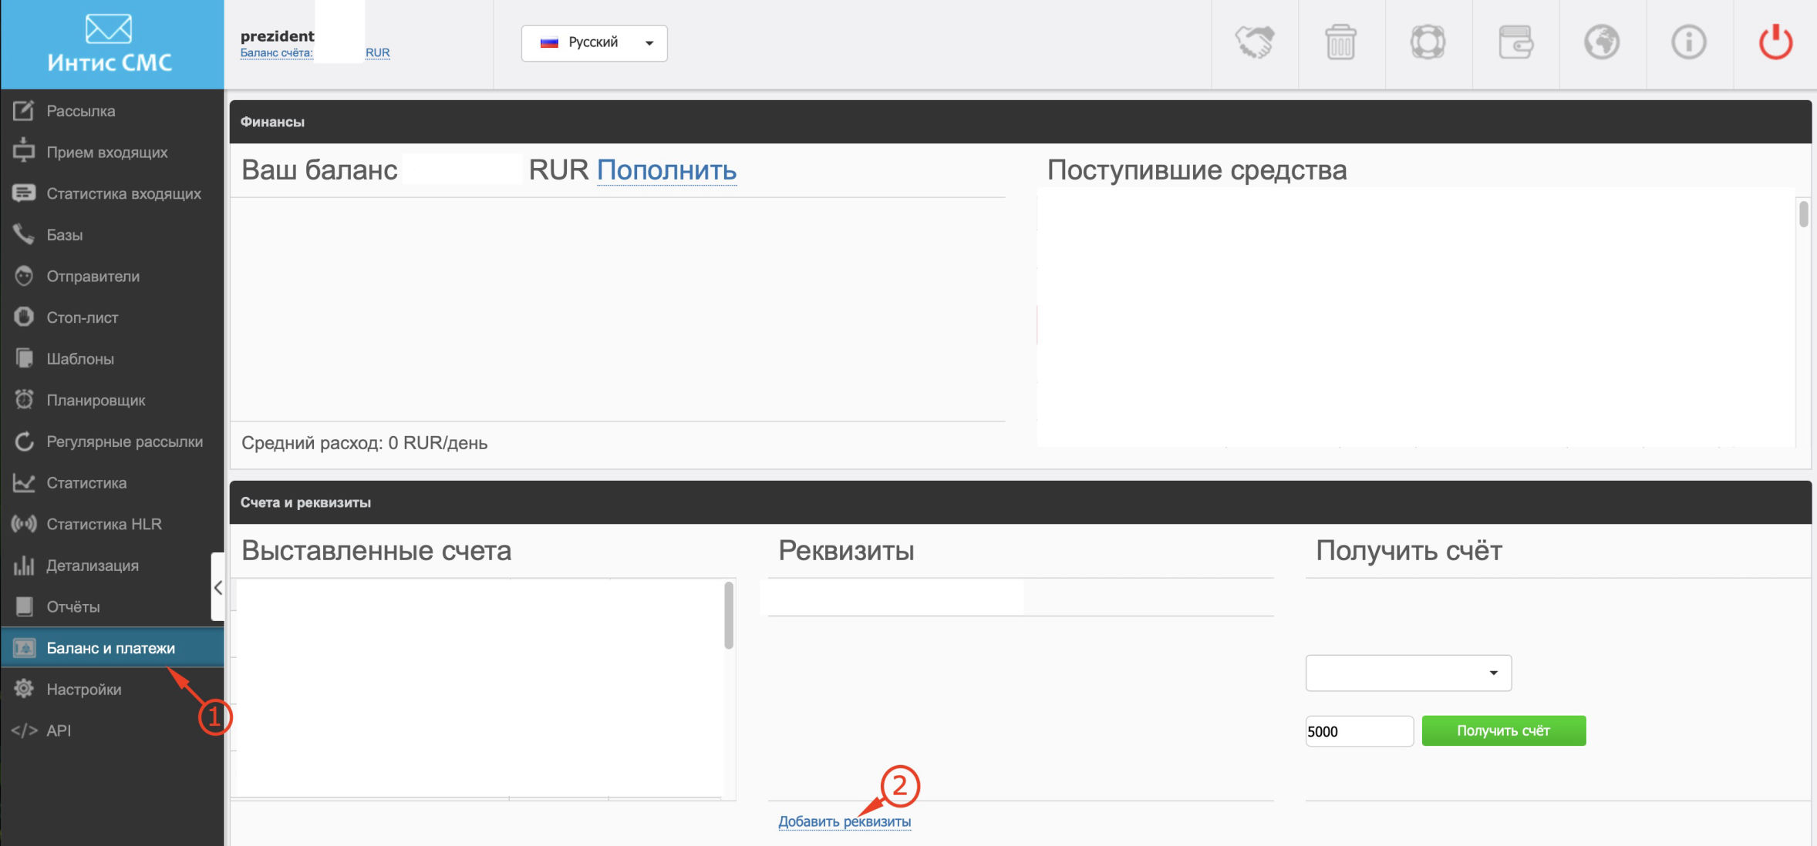Open Планировщик in the left menu
Screen dimensions: 1817x846
(x=96, y=400)
